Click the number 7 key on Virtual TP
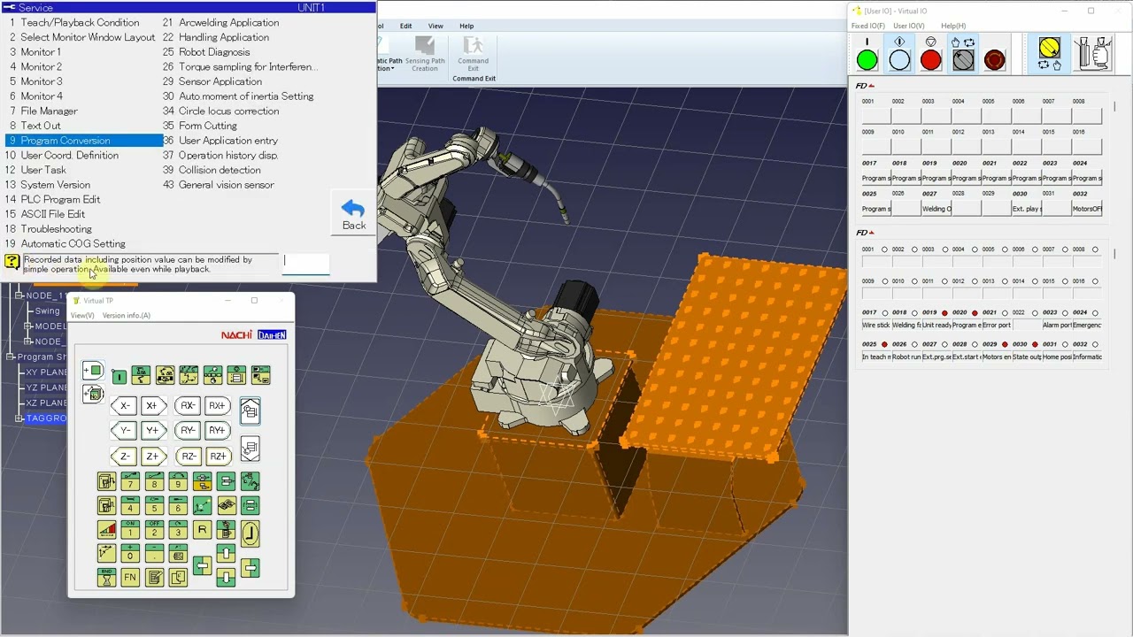Image resolution: width=1133 pixels, height=637 pixels. 130,482
